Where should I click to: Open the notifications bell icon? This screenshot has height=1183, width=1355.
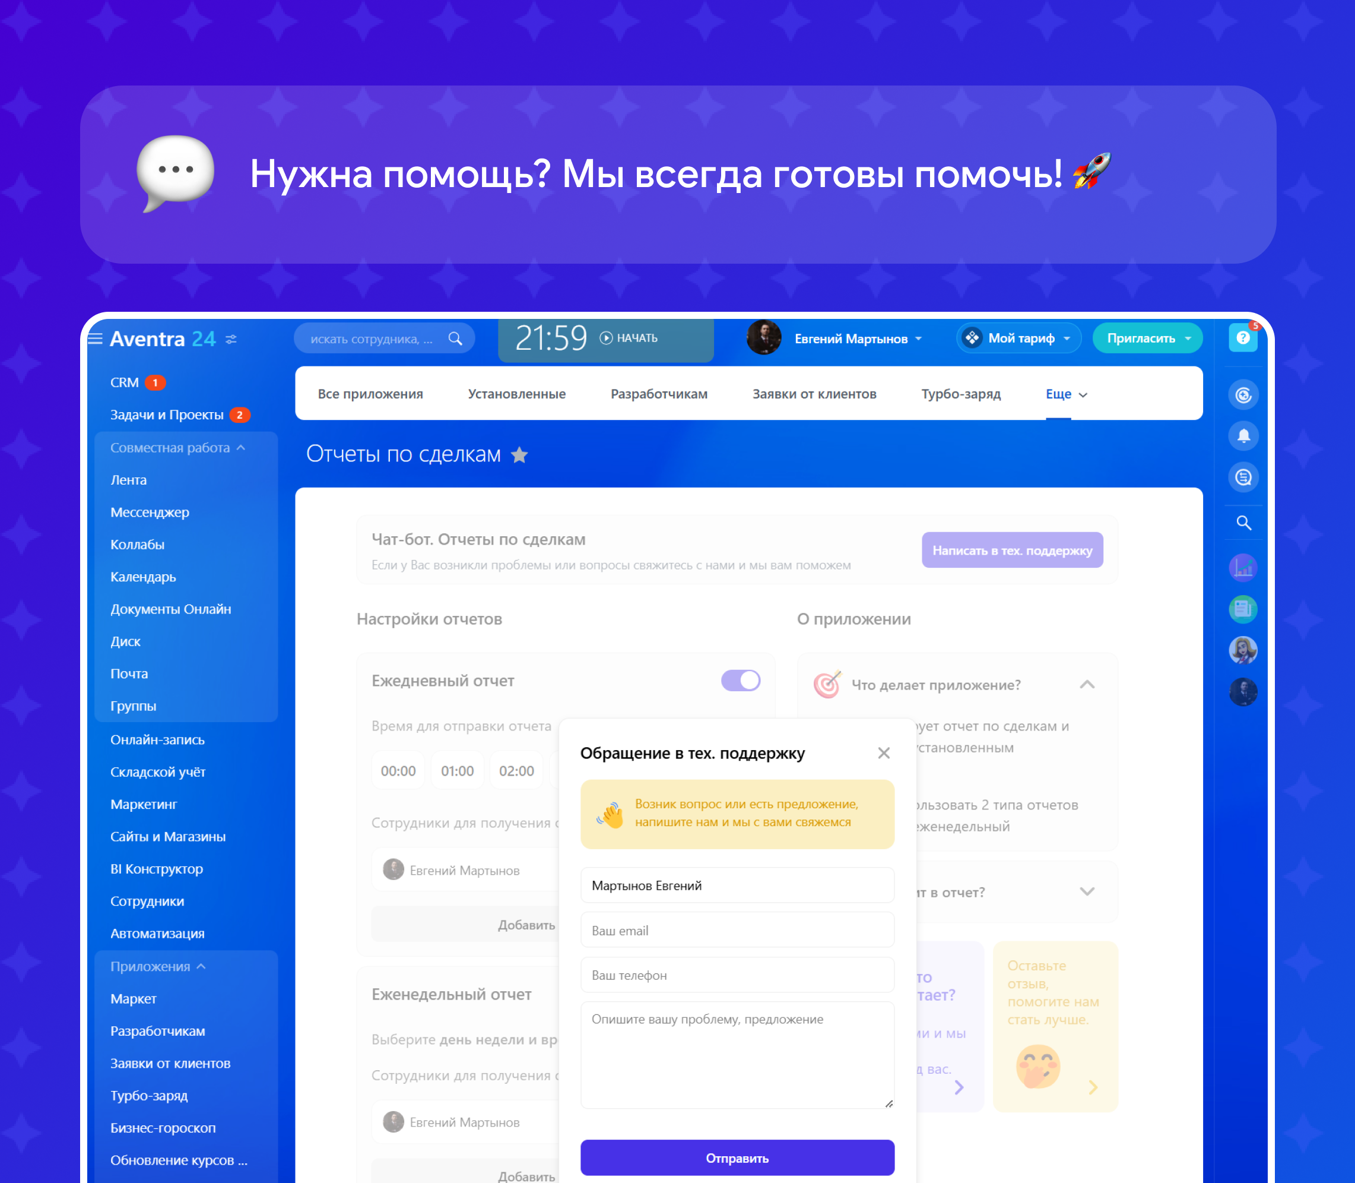click(x=1243, y=436)
